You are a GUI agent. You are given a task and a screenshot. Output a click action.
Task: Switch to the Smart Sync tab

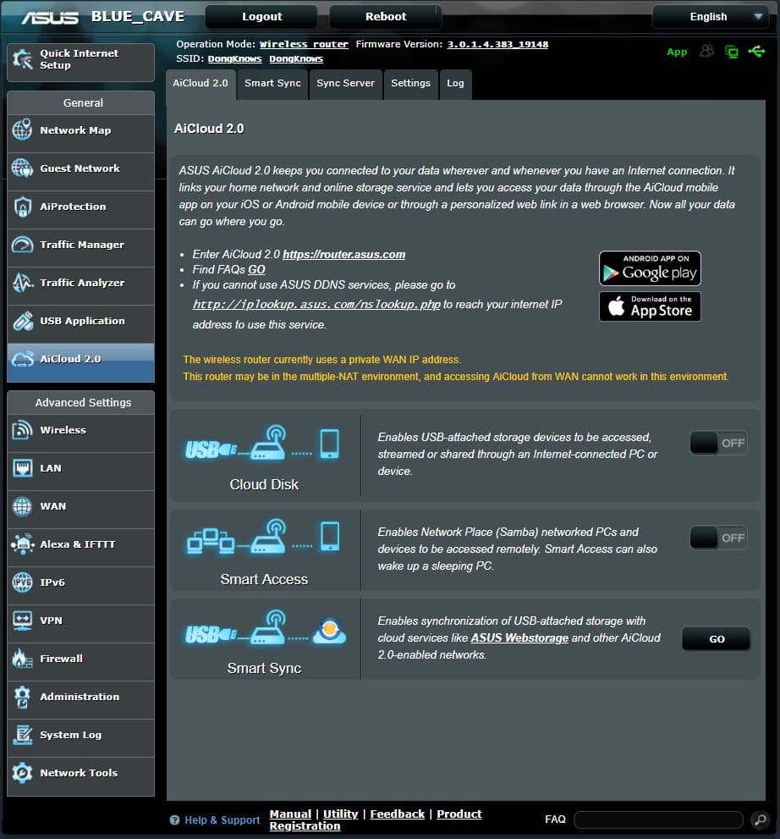point(272,84)
